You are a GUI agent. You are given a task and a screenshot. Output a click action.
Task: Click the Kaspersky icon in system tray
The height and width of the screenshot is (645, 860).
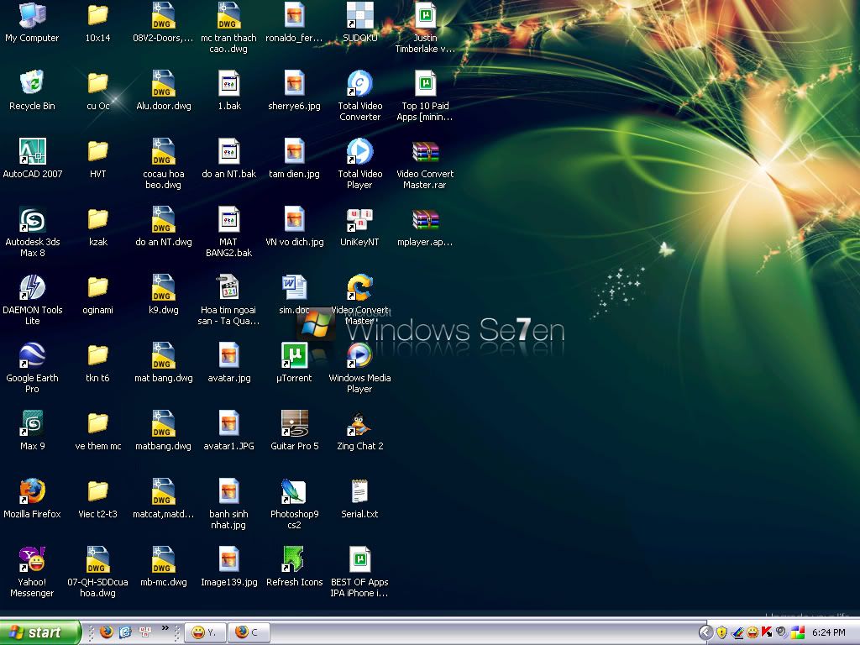pos(768,632)
